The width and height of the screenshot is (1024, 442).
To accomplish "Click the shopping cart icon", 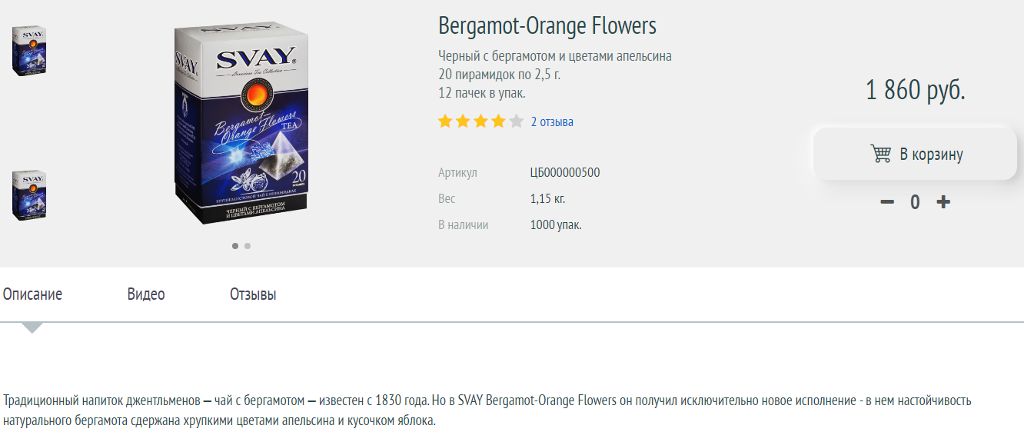I will [880, 154].
